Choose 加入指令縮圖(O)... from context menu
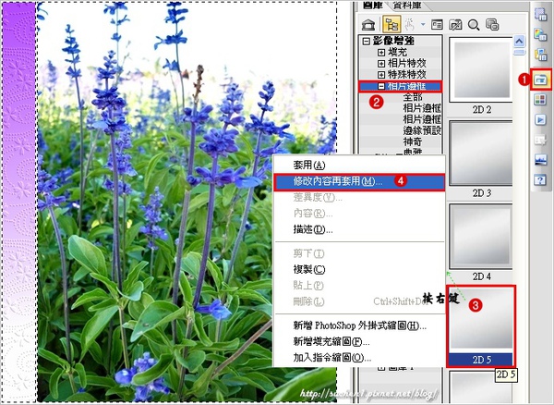 click(x=359, y=358)
